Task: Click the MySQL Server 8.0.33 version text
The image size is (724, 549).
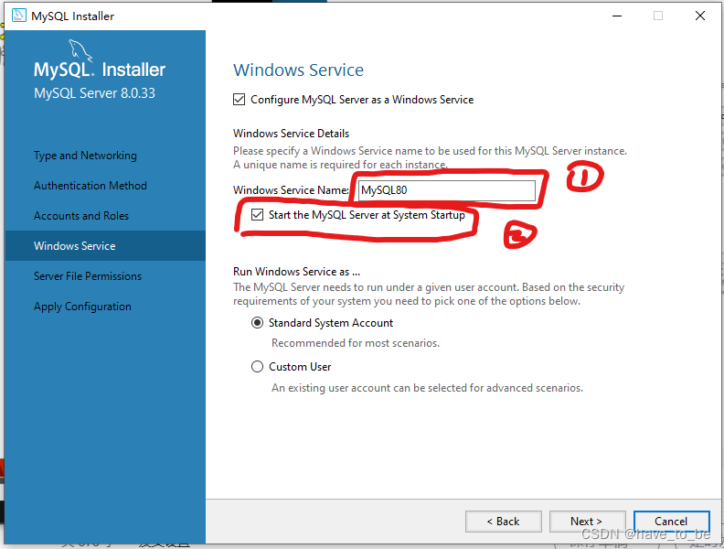Action: click(x=95, y=93)
